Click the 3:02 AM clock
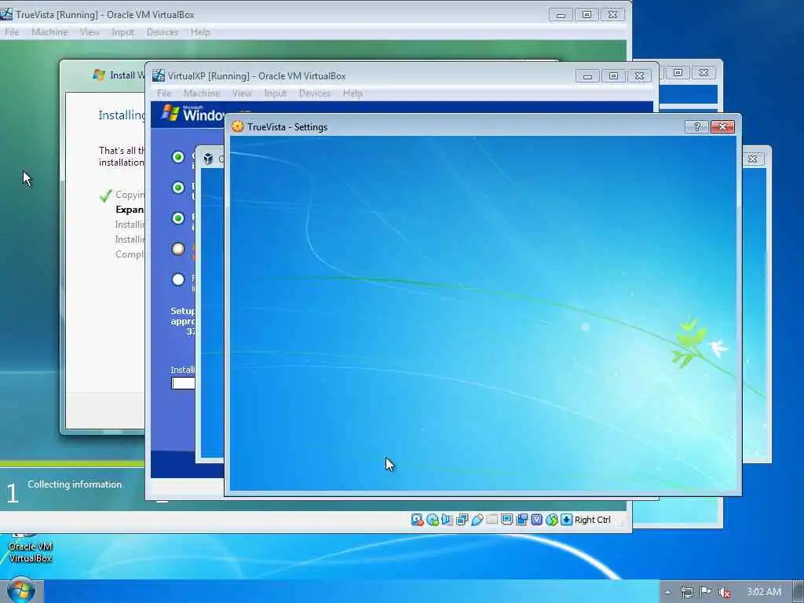804x603 pixels. pos(764,592)
